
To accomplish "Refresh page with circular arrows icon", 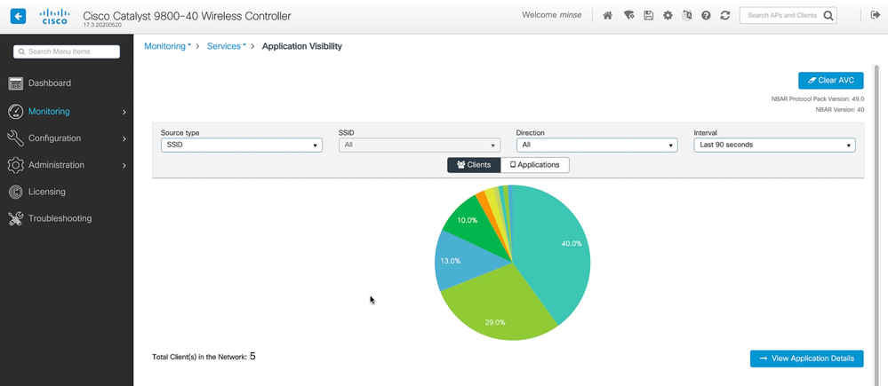I will [725, 16].
